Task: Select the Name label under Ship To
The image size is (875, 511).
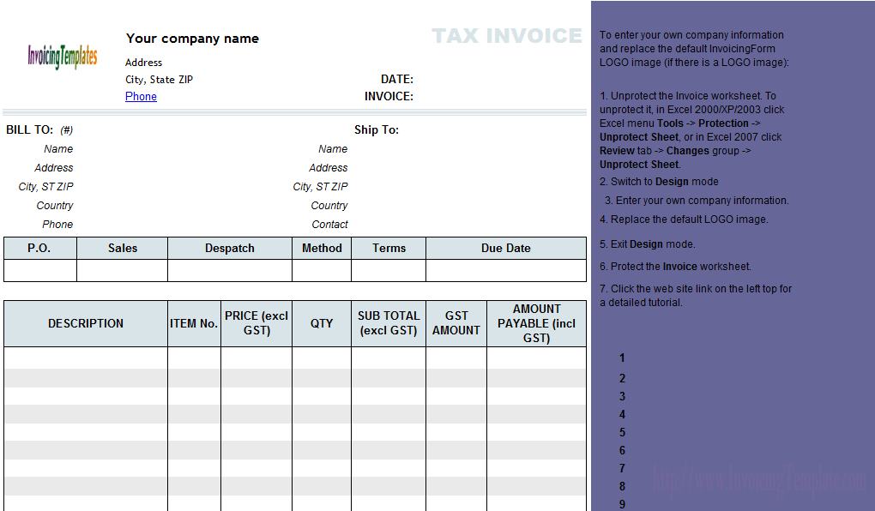Action: coord(333,149)
